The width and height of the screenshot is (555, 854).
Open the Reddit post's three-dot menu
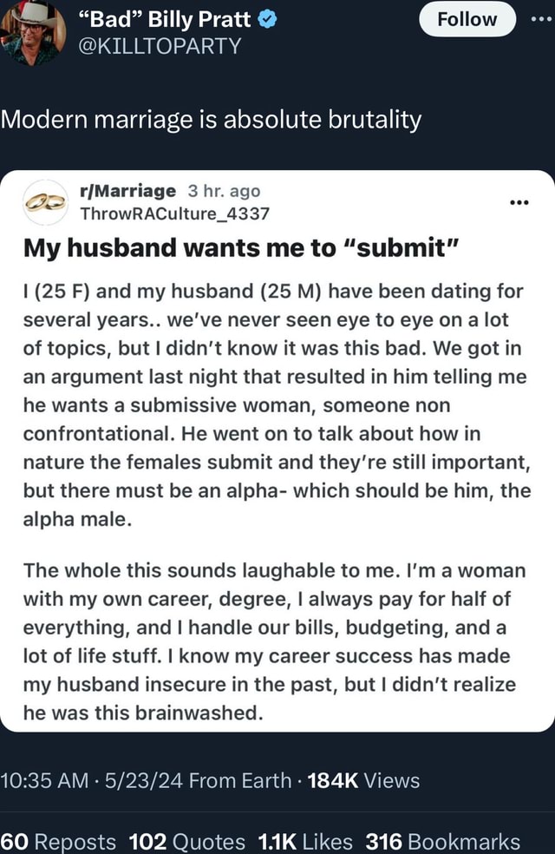(519, 204)
